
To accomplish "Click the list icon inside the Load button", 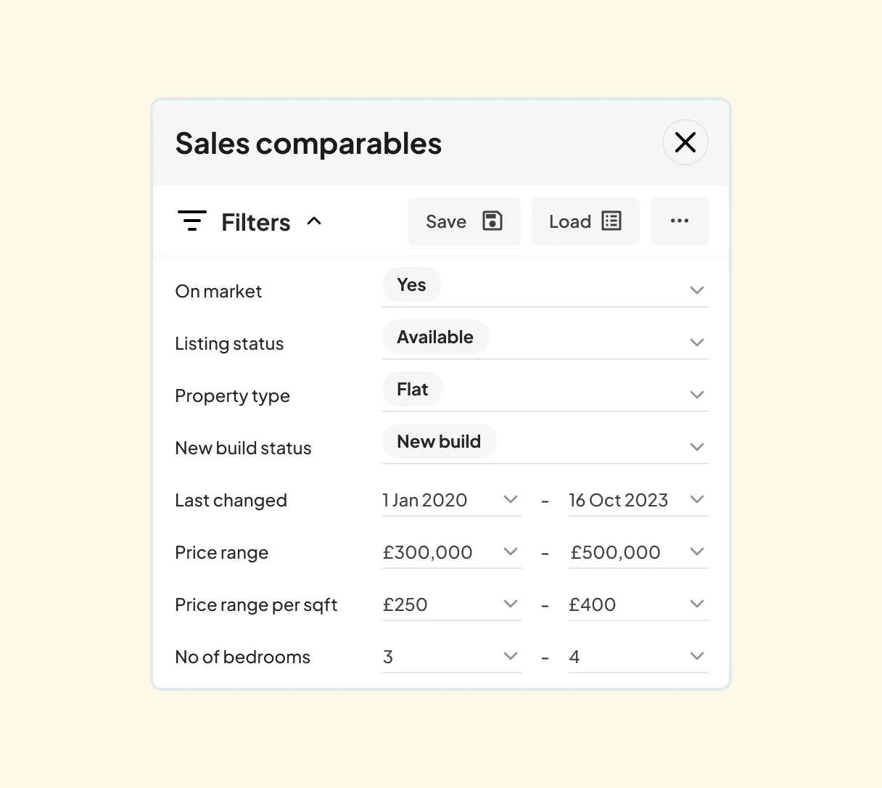I will tap(611, 221).
